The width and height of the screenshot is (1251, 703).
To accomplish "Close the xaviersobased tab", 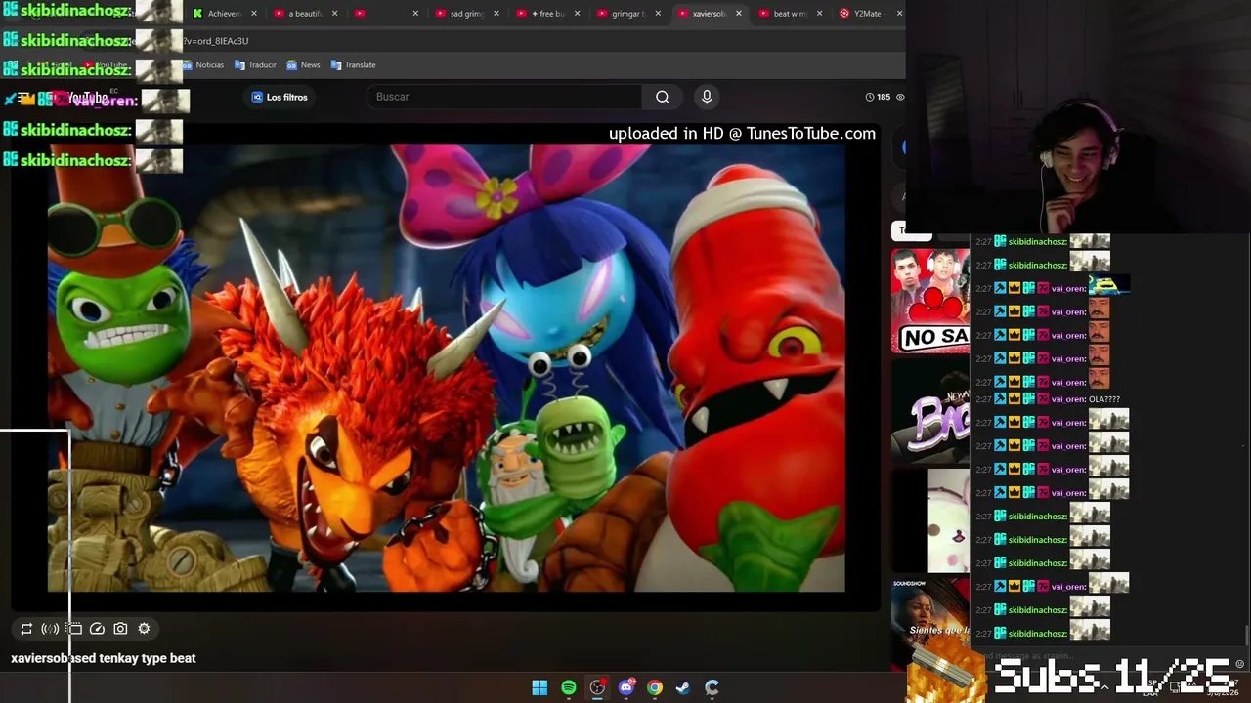I will tap(738, 14).
